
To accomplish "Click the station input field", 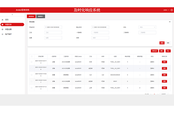I will pyautogui.click(x=53, y=33).
